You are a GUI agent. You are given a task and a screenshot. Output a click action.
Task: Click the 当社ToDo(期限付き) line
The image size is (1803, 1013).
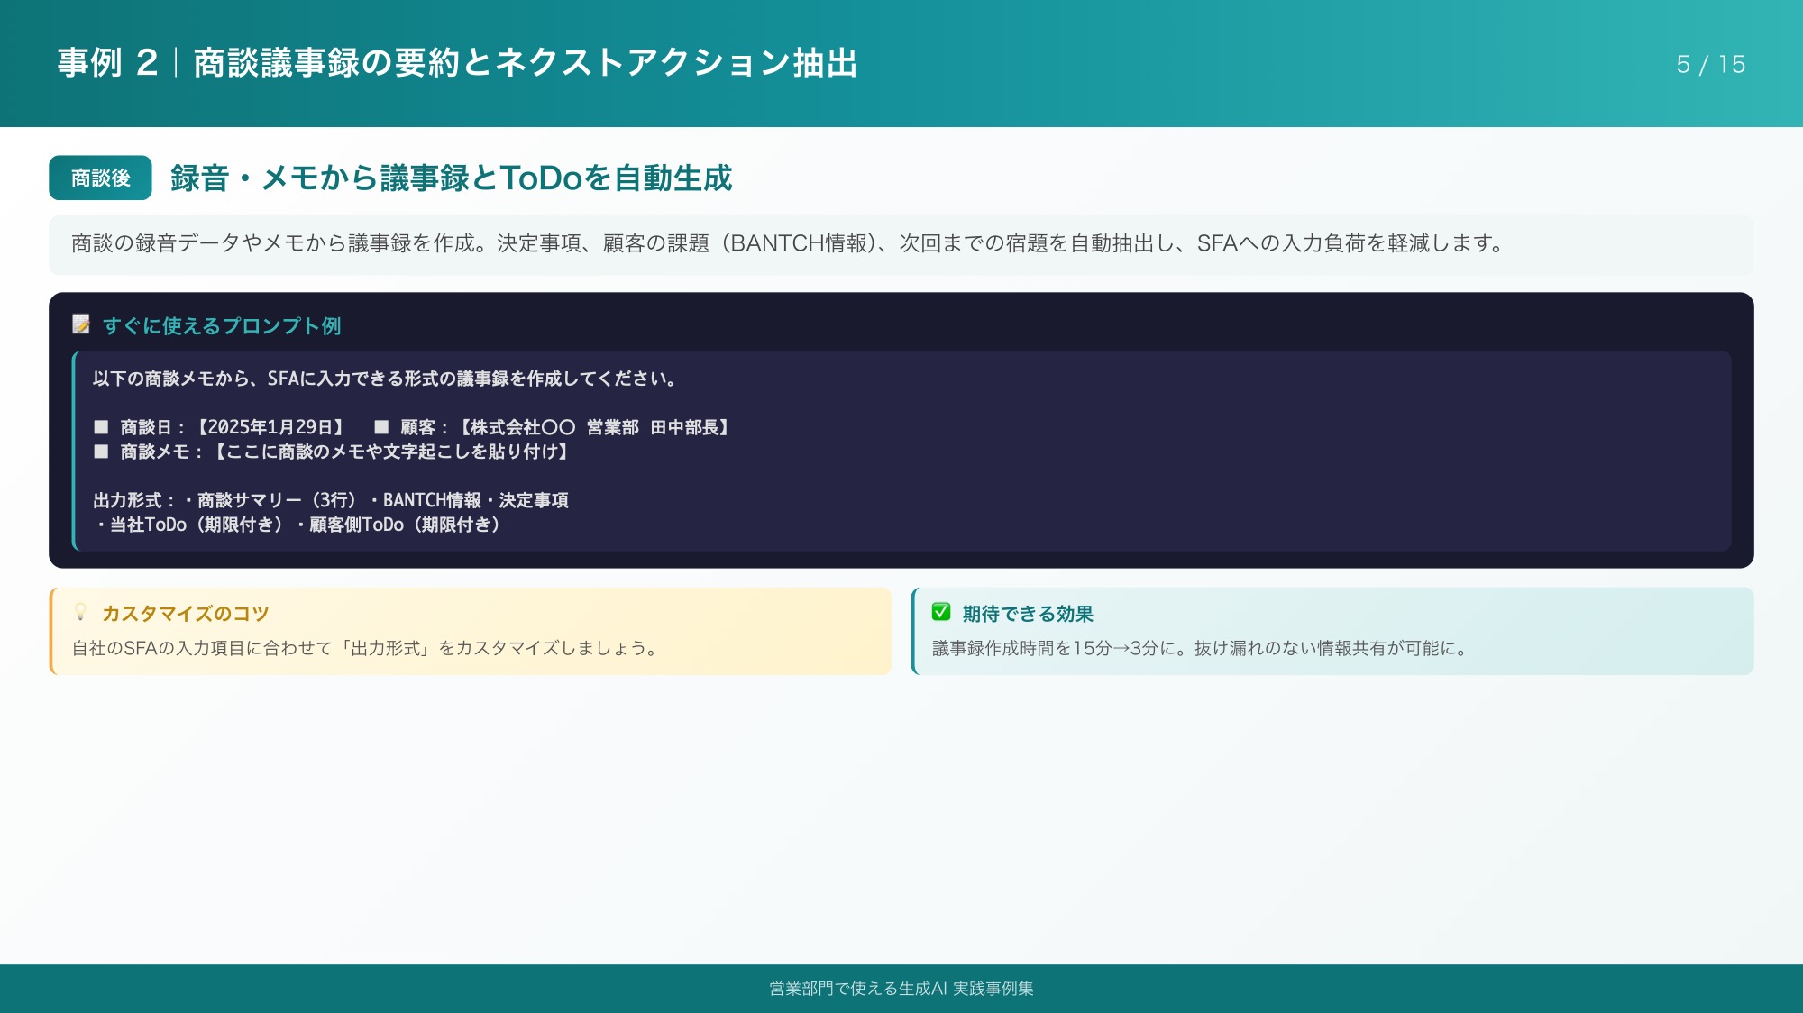click(298, 525)
